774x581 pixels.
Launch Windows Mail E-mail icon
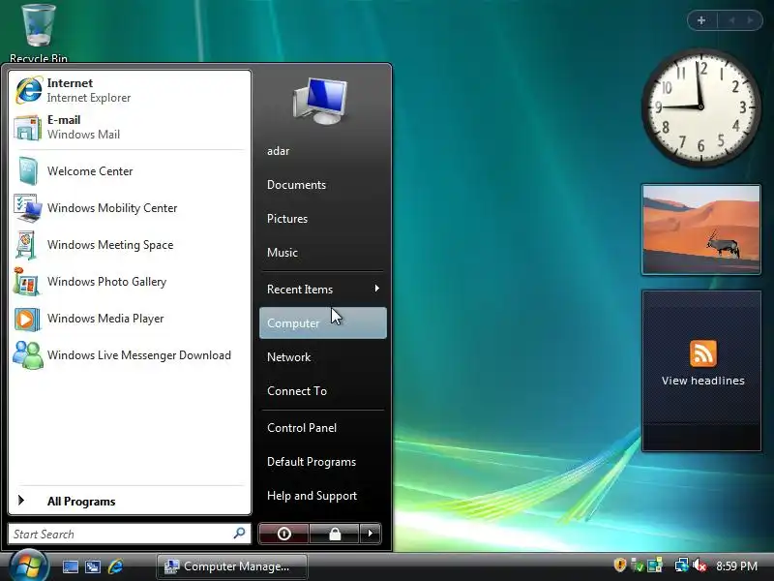pos(28,128)
